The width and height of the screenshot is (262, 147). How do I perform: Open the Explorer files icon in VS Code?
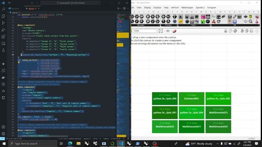tap(3, 16)
